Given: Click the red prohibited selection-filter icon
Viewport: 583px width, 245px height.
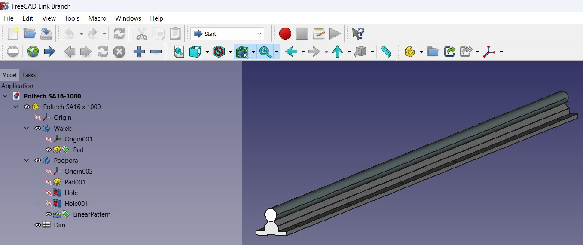Looking at the screenshot, I should pos(219,52).
